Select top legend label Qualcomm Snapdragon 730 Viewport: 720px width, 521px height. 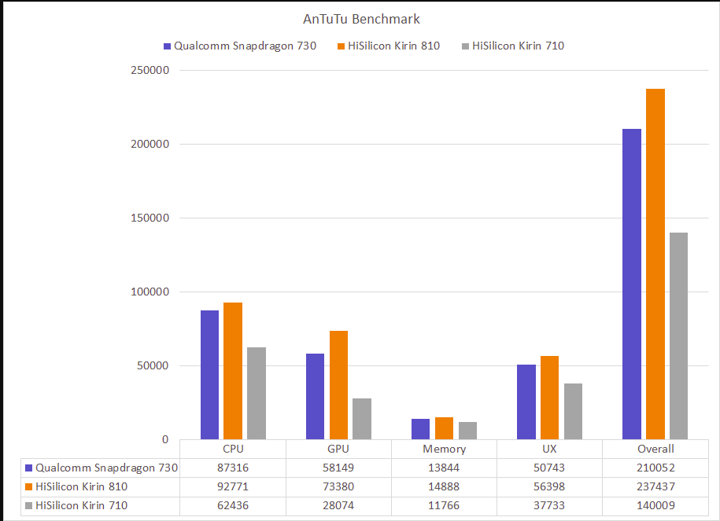pyautogui.click(x=246, y=46)
